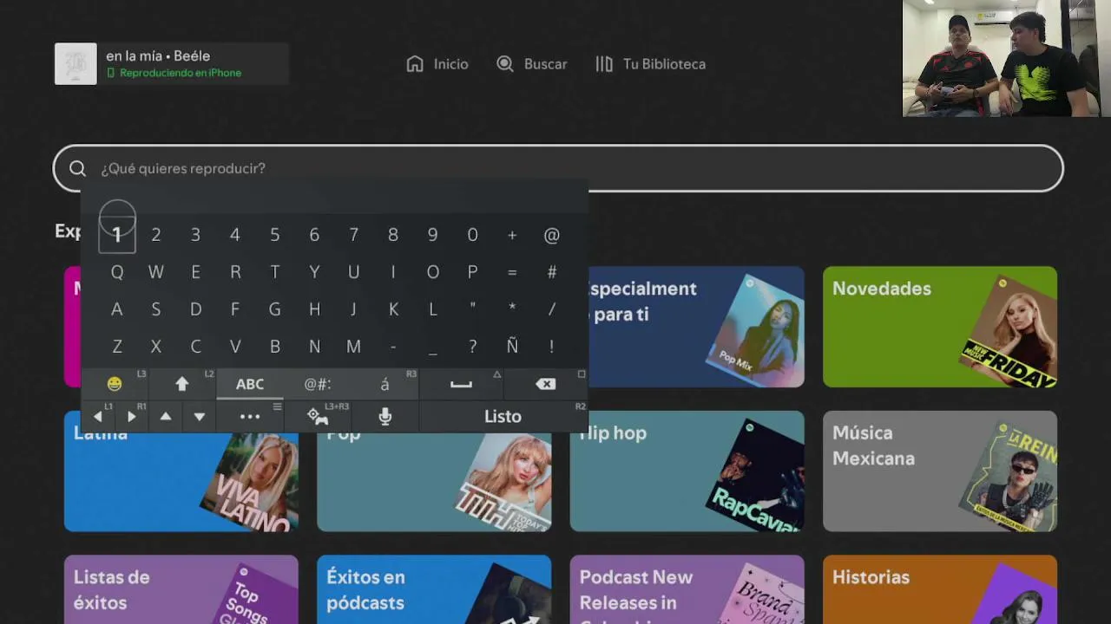The width and height of the screenshot is (1111, 624).
Task: Tap the letter B key
Action: click(274, 347)
